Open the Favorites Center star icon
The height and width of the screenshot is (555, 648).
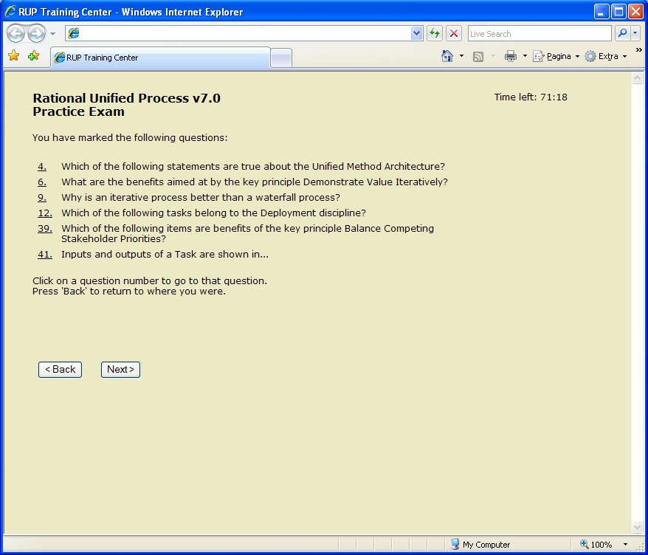coord(13,56)
